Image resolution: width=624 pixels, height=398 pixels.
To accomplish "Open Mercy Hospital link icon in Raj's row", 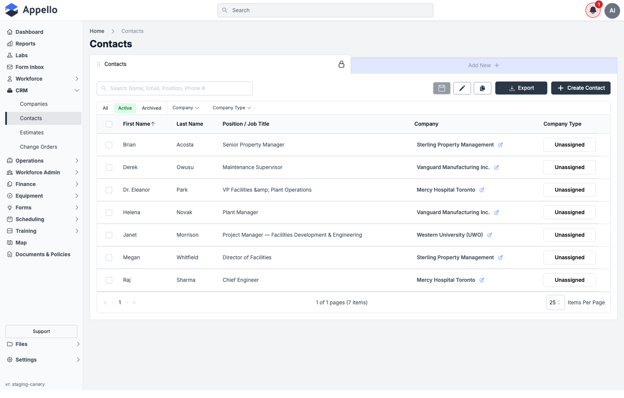I will pos(482,280).
